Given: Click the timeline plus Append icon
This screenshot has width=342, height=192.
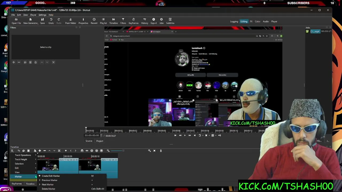Looking at the screenshot, I should click(x=40, y=151).
